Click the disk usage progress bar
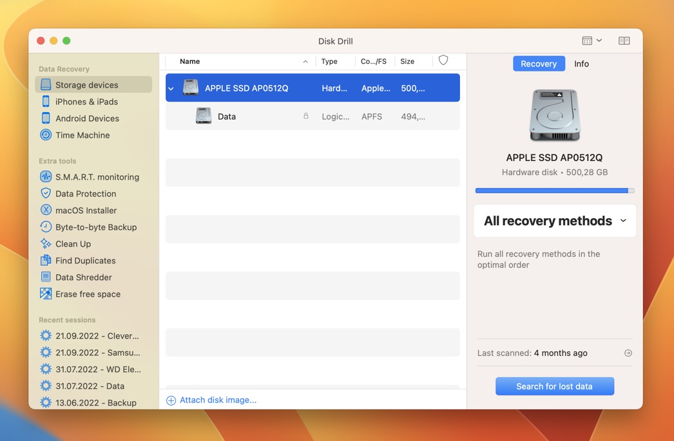Image resolution: width=674 pixels, height=441 pixels. click(555, 190)
